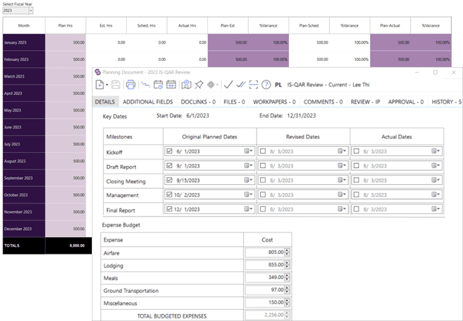Click the pushpin icon in toolbar
The height and width of the screenshot is (321, 463).
(x=199, y=84)
